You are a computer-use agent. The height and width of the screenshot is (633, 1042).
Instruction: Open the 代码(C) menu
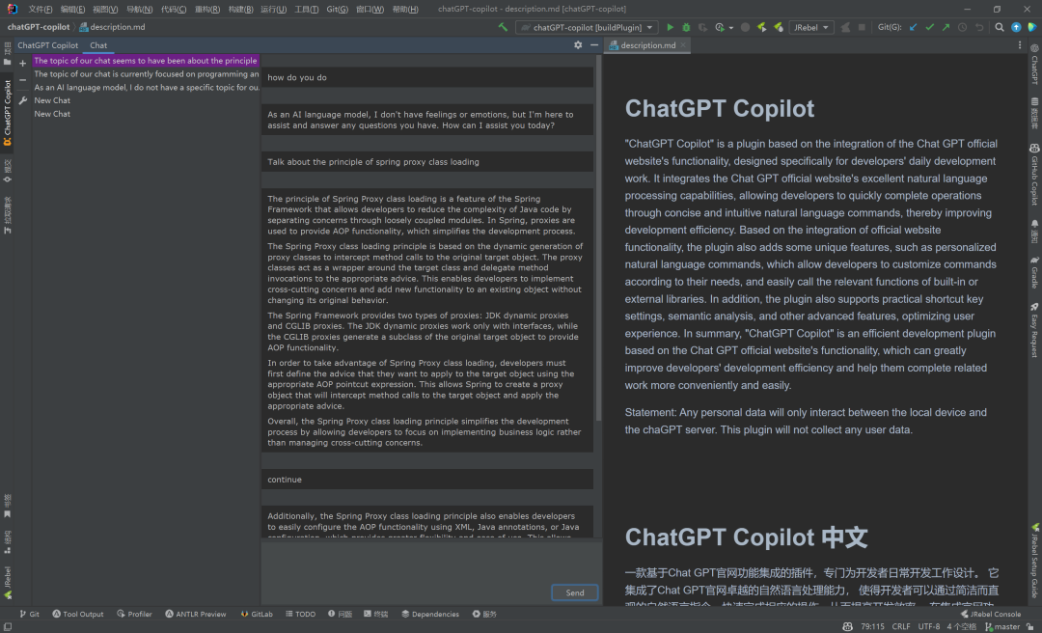click(x=174, y=9)
